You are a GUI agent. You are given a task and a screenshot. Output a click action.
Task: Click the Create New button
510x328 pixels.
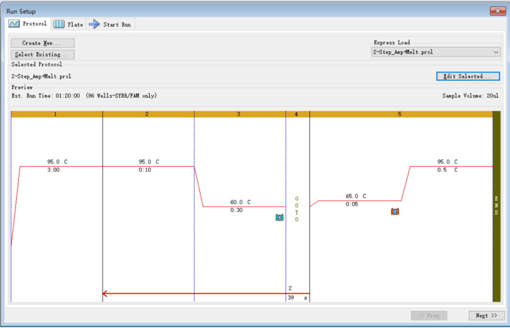pyautogui.click(x=42, y=43)
